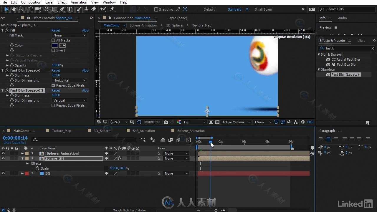Select the Eraser tool

[94, 9]
